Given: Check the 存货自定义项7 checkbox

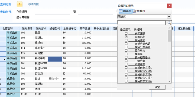Looking at the screenshot, I should [126, 78].
